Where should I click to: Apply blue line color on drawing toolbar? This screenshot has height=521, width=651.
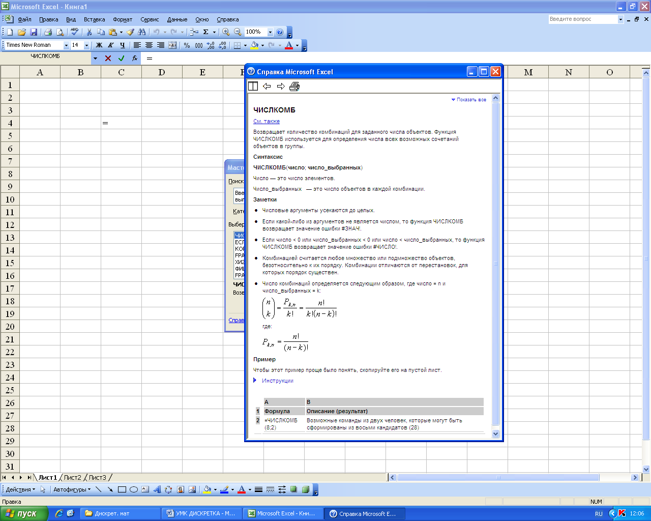[224, 489]
